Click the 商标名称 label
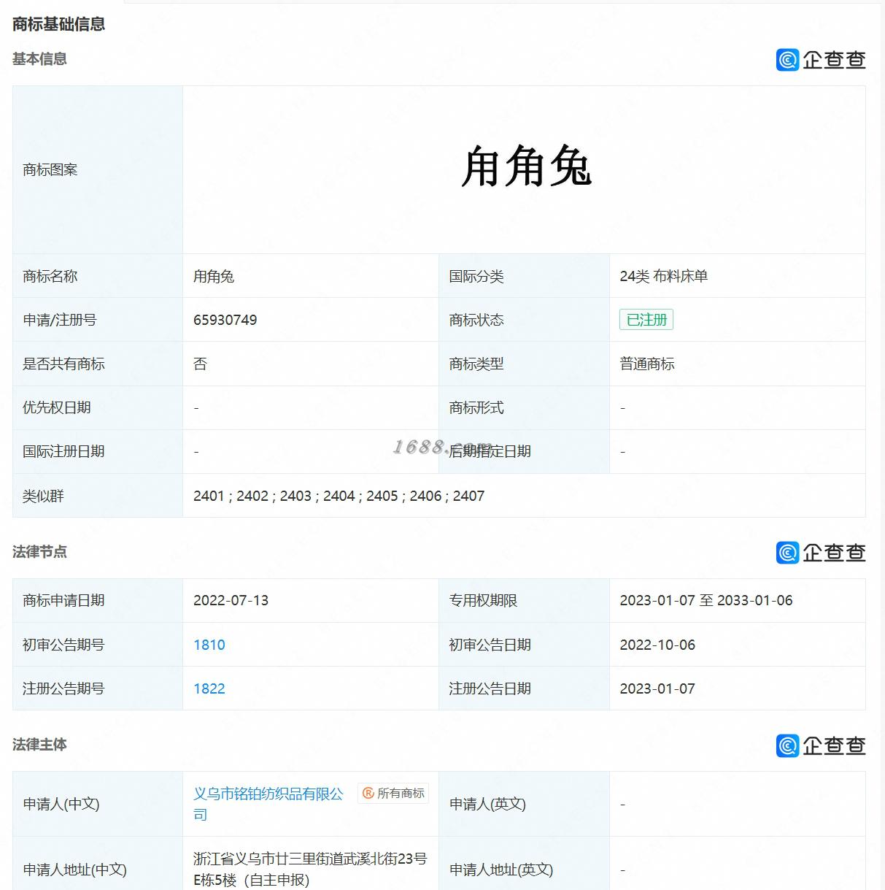This screenshot has height=890, width=885. coord(50,276)
